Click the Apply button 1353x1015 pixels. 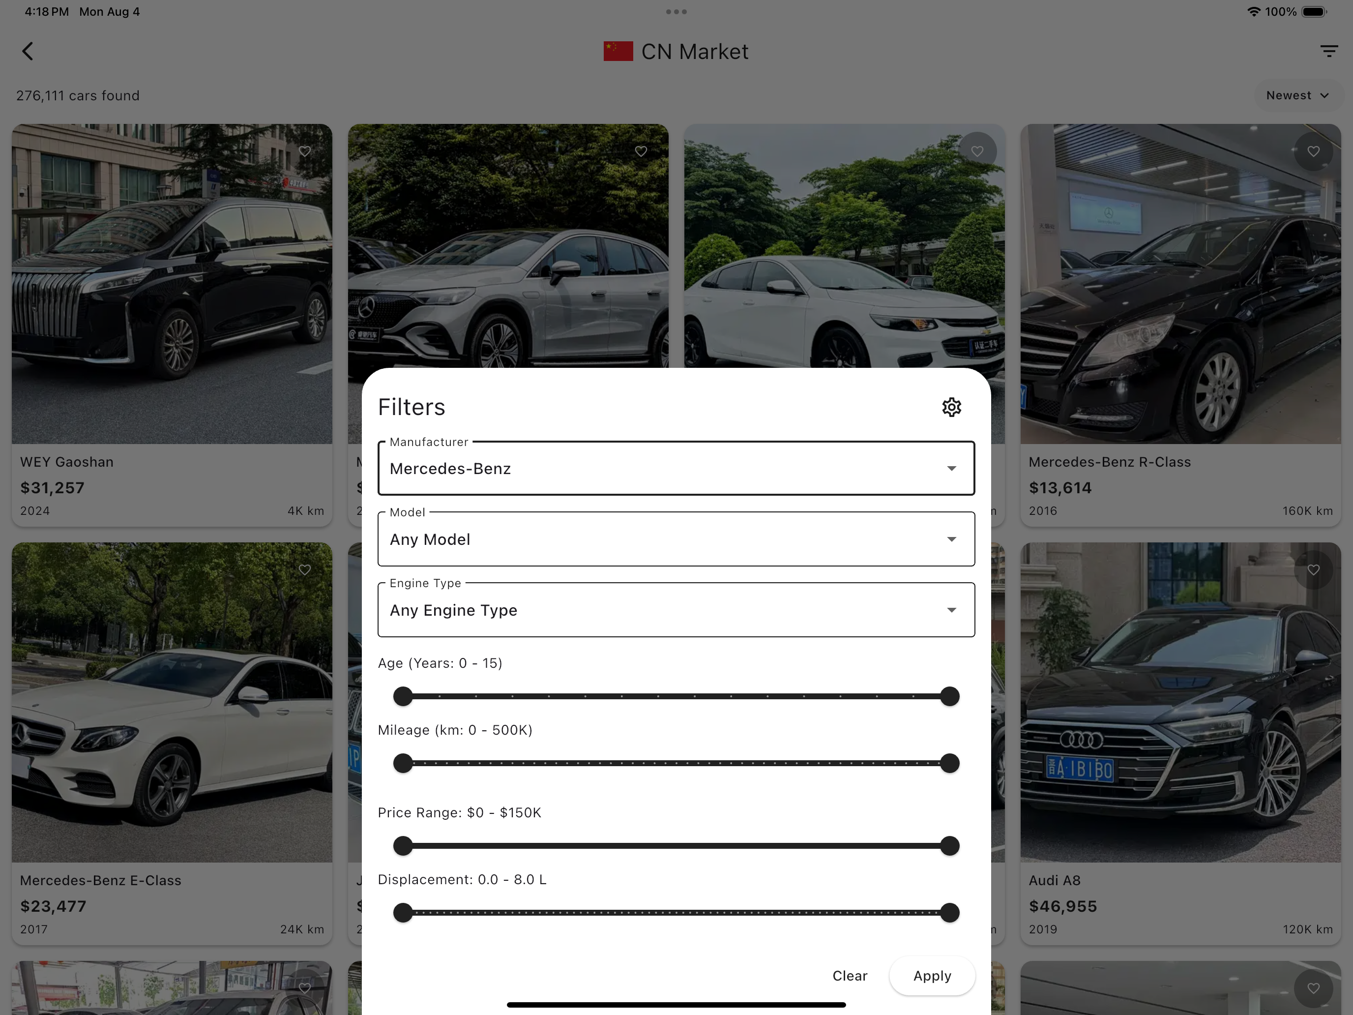click(932, 976)
